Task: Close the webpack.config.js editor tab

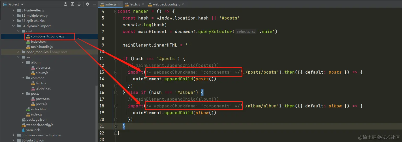Action: (183, 4)
